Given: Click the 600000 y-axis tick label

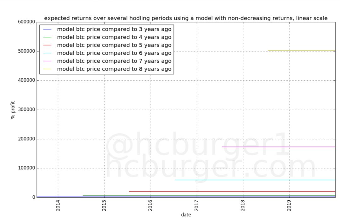Looking at the screenshot, I should 26,22.
